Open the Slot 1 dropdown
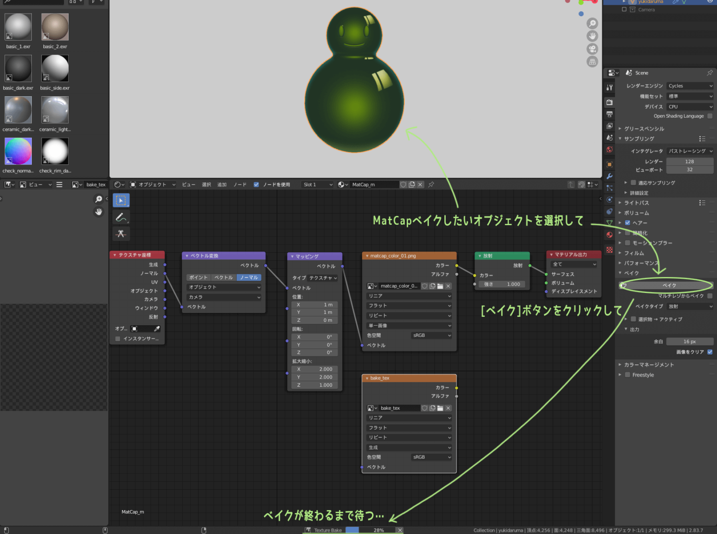The image size is (717, 534). pos(317,184)
